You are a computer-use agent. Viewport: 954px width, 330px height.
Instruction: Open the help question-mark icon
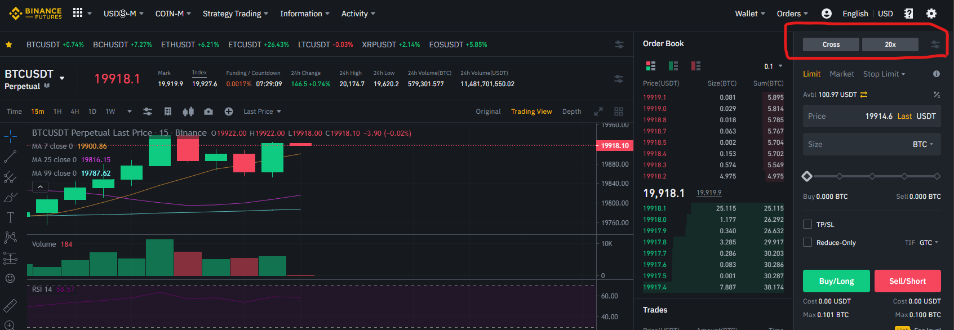[908, 14]
